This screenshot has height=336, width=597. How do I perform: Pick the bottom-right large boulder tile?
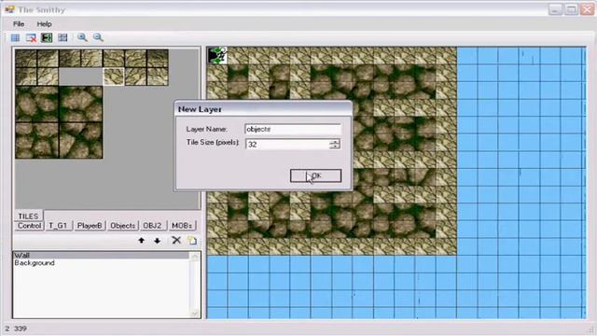81,141
